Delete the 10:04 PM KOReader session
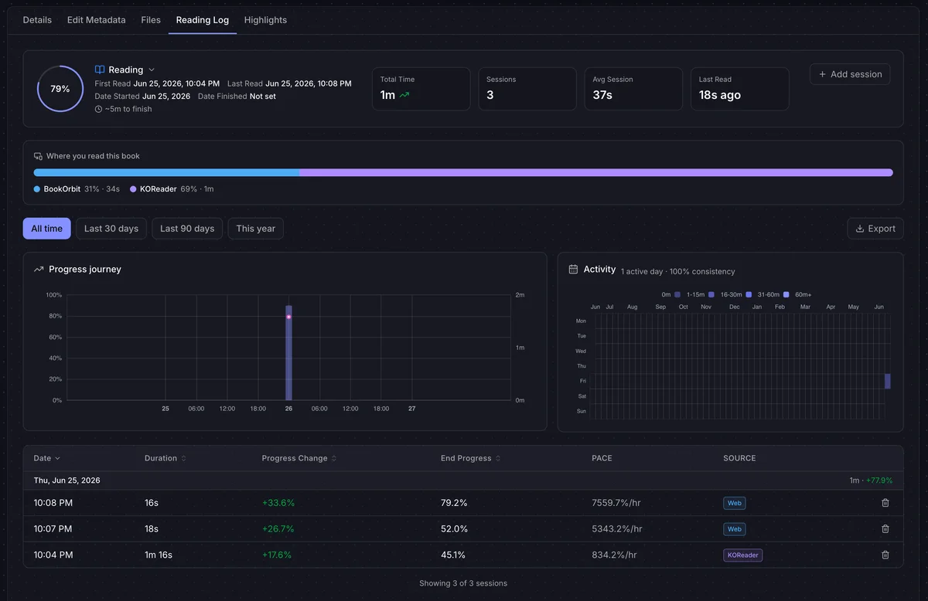This screenshot has width=928, height=601. click(885, 555)
